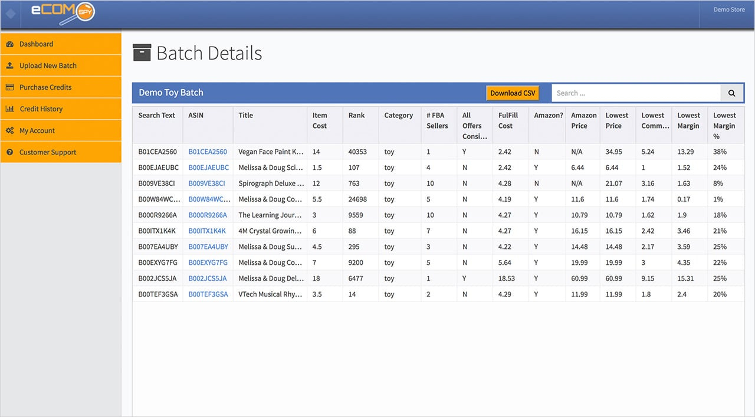Open the Credit History menu item
This screenshot has height=417, width=755.
pyautogui.click(x=41, y=109)
